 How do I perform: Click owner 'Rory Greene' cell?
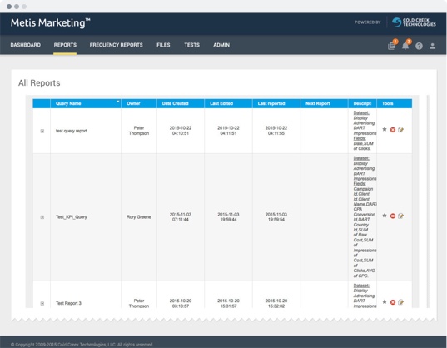pyautogui.click(x=139, y=217)
